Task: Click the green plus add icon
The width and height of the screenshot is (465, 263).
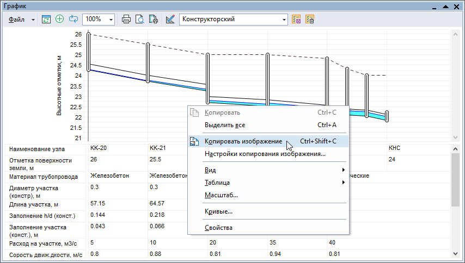Action: (60, 19)
